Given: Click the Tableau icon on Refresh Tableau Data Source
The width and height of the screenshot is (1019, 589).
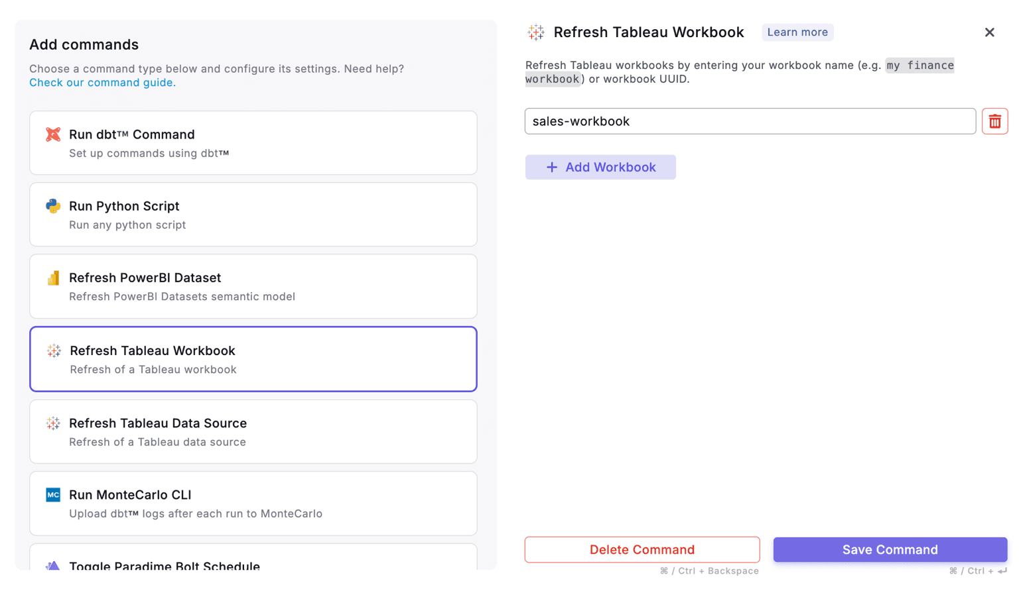Looking at the screenshot, I should [x=53, y=423].
